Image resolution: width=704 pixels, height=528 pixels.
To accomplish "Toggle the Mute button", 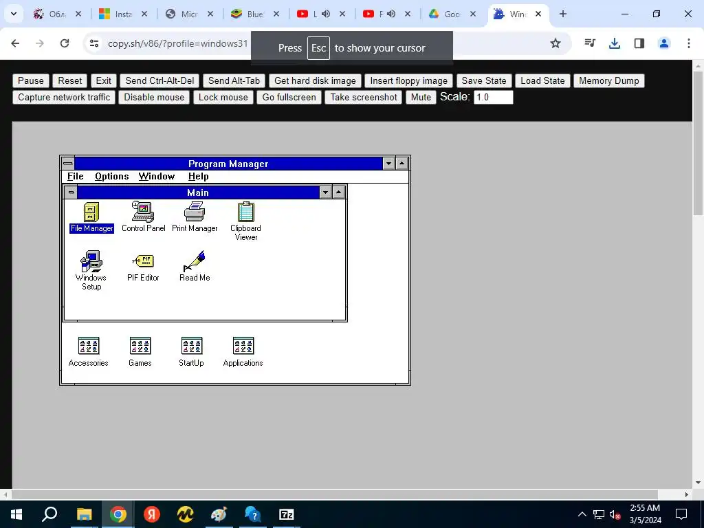I will coord(421,98).
